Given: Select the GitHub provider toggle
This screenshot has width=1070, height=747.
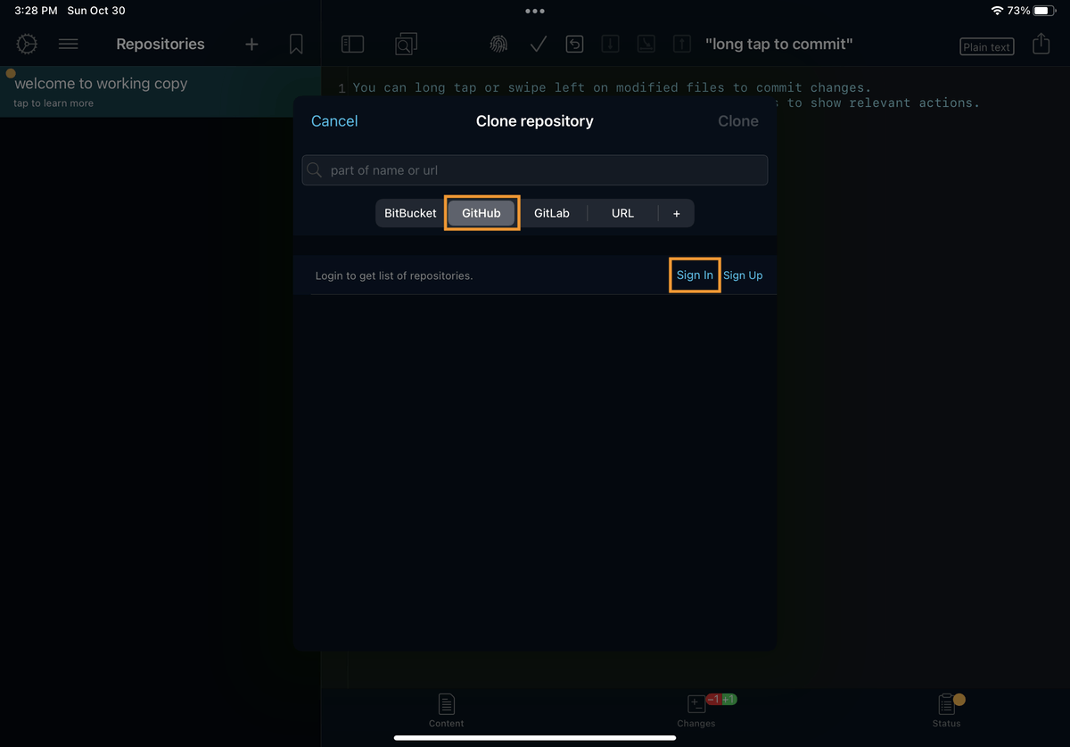Looking at the screenshot, I should (x=481, y=213).
